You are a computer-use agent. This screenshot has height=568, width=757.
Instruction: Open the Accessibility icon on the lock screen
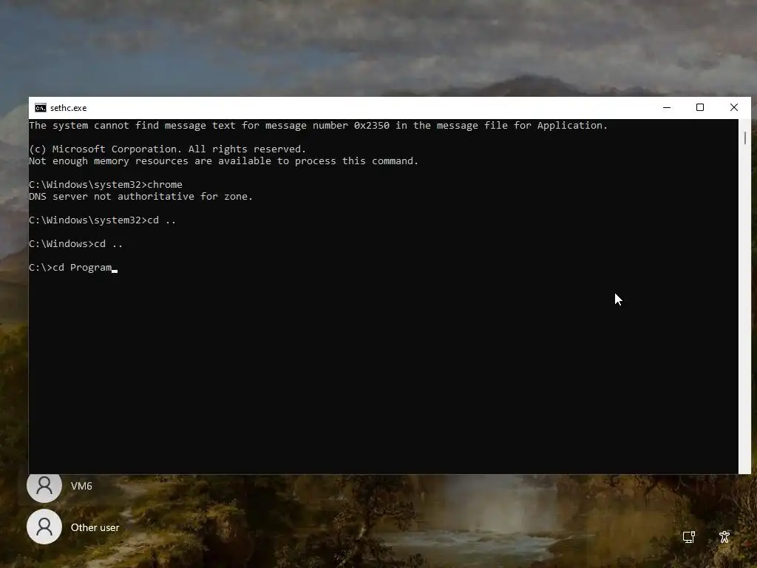tap(724, 537)
